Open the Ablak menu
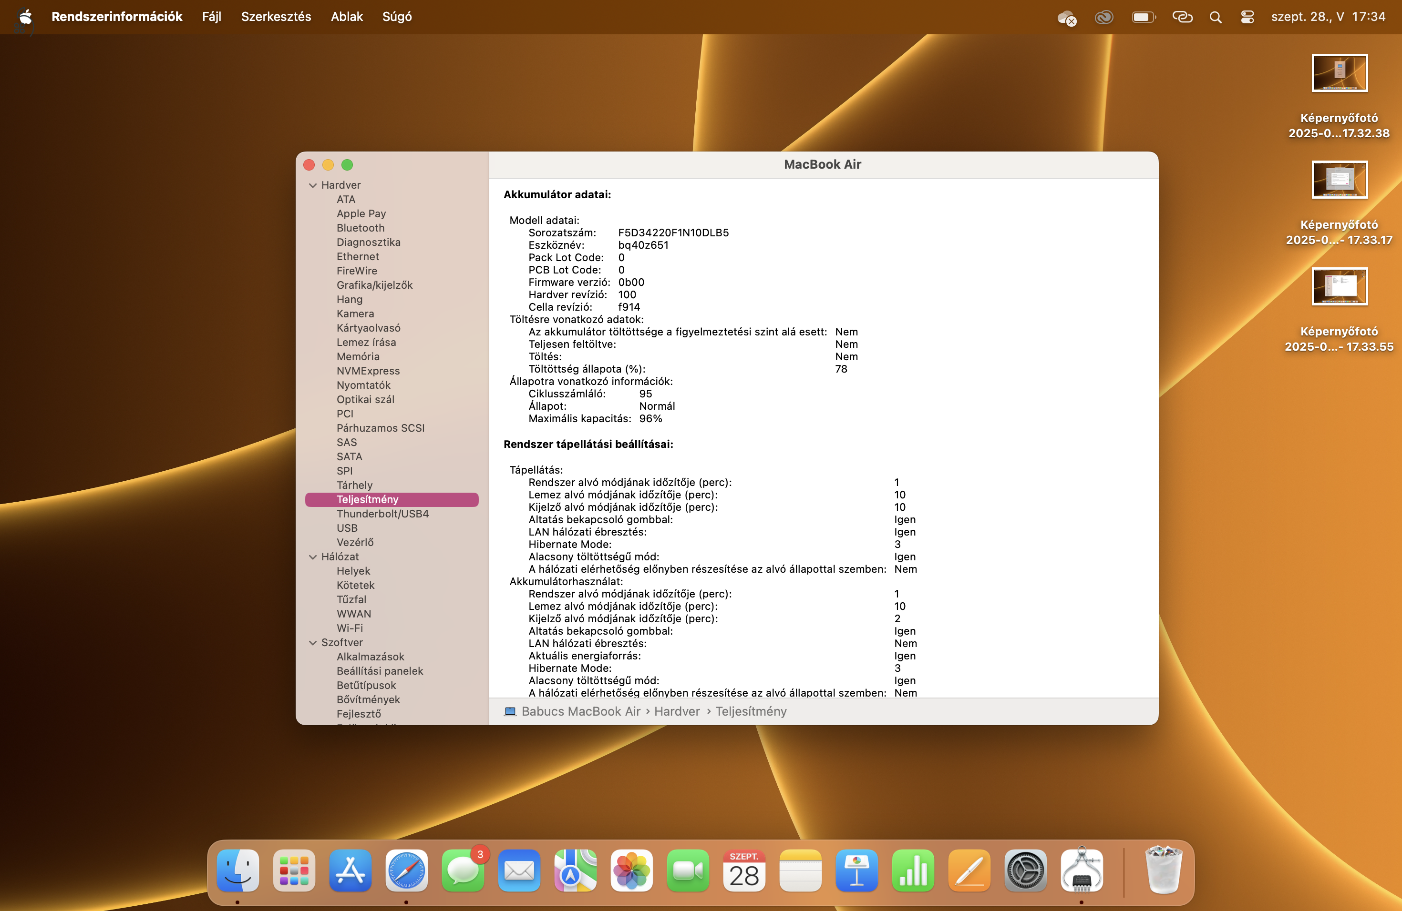 coord(346,17)
